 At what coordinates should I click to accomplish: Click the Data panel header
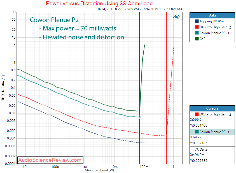[x=212, y=15]
